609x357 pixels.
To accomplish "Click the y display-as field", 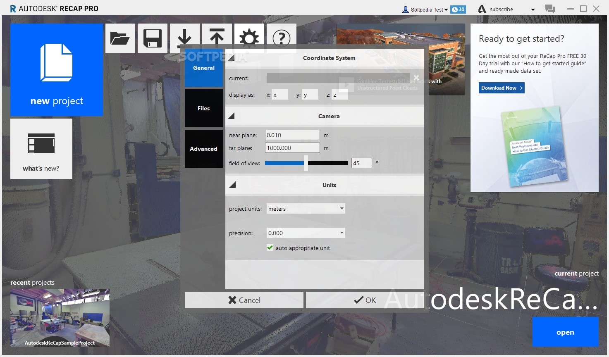I will click(x=310, y=95).
